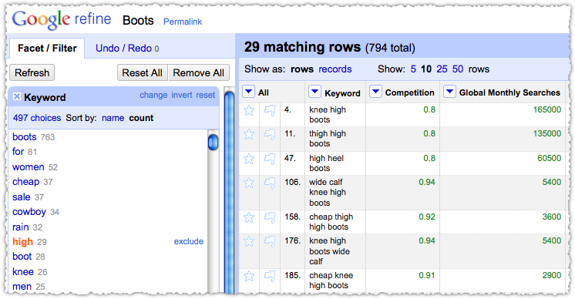Flag row 106 wide calf knee high boots
This screenshot has width=575, height=299.
tap(270, 183)
